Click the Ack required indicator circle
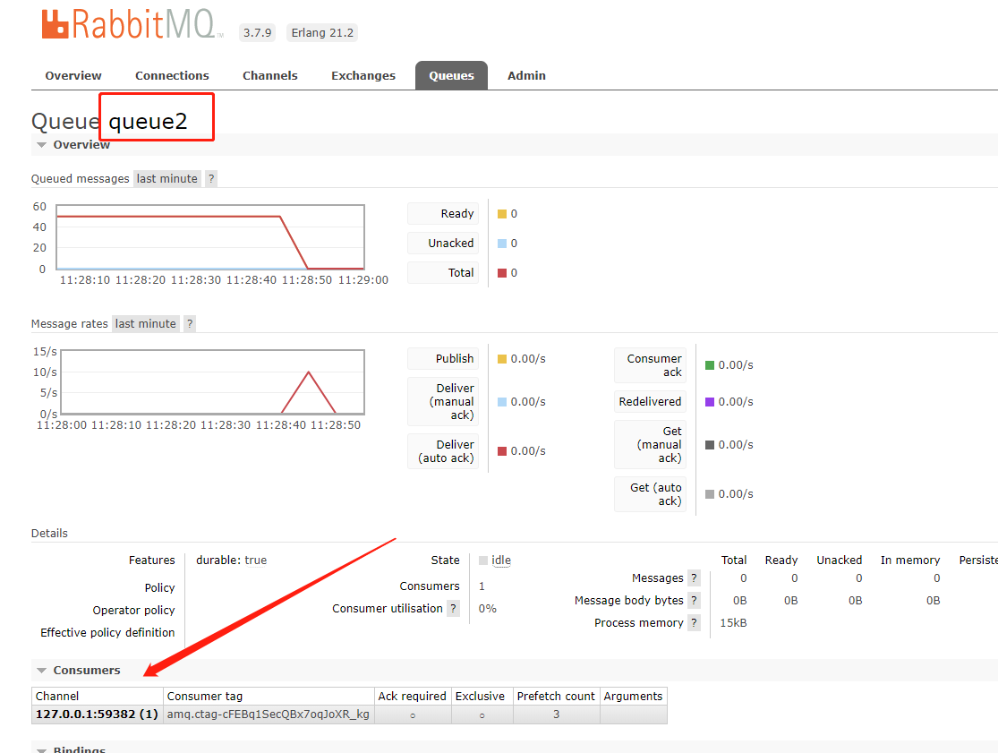The height and width of the screenshot is (753, 998). 414,715
